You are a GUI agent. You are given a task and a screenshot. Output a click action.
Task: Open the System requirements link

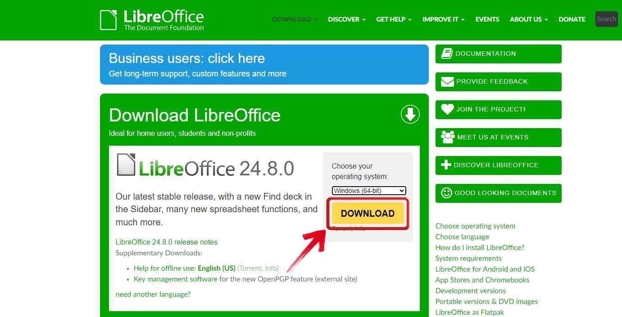point(468,258)
